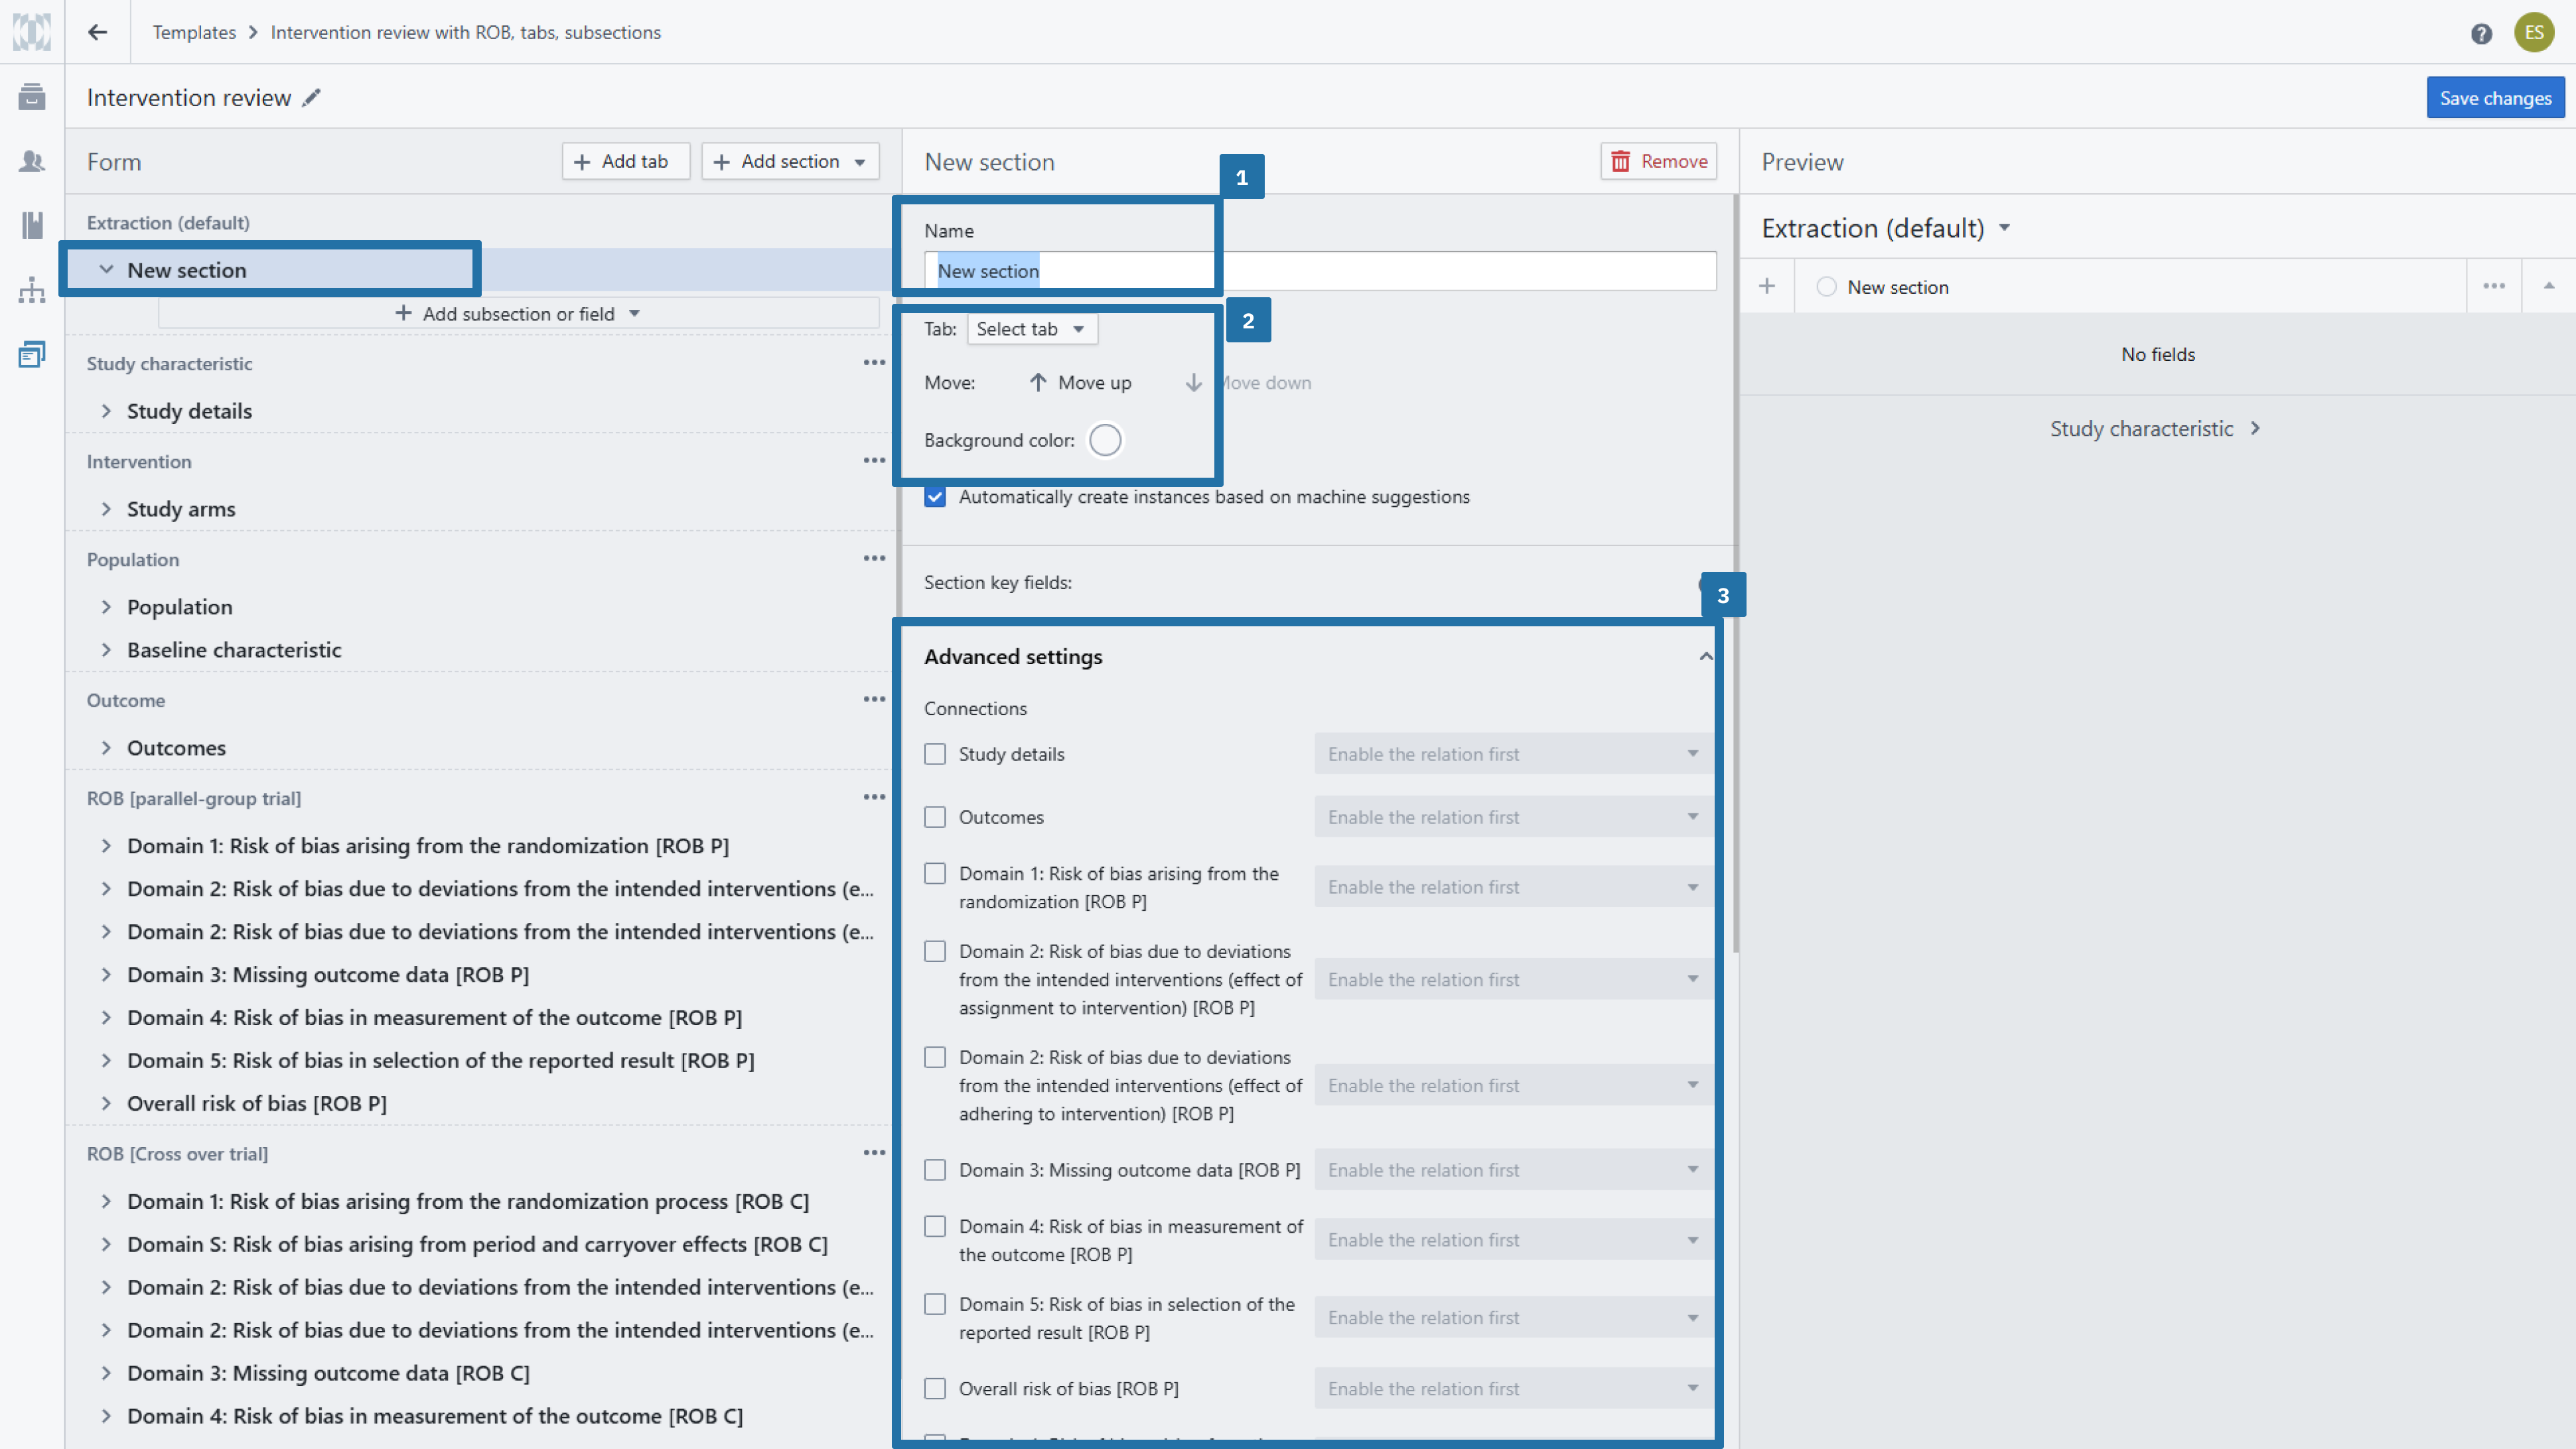Viewport: 2576px width, 1449px height.
Task: Open the hierarchy icon in sidebar
Action: (32, 290)
